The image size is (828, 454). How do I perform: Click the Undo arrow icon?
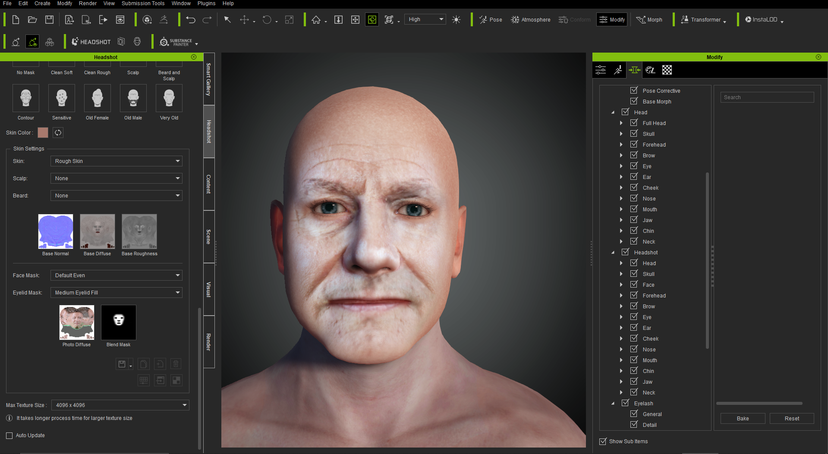[x=191, y=20]
